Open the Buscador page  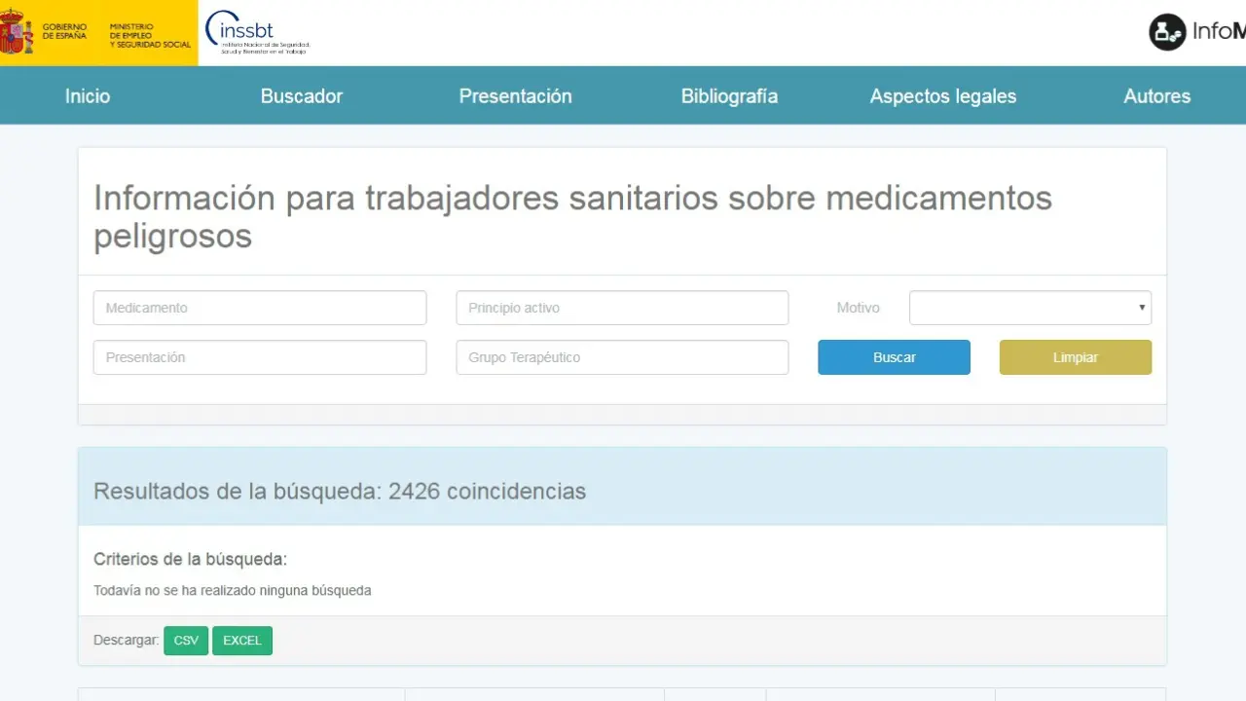tap(302, 96)
